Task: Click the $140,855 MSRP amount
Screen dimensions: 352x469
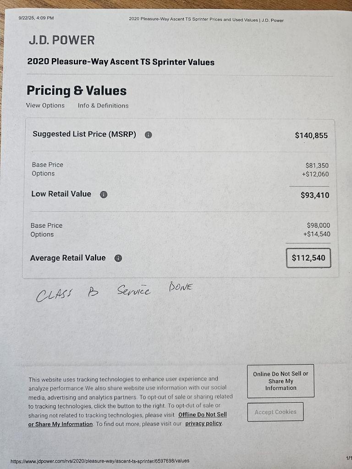Action: (311, 136)
